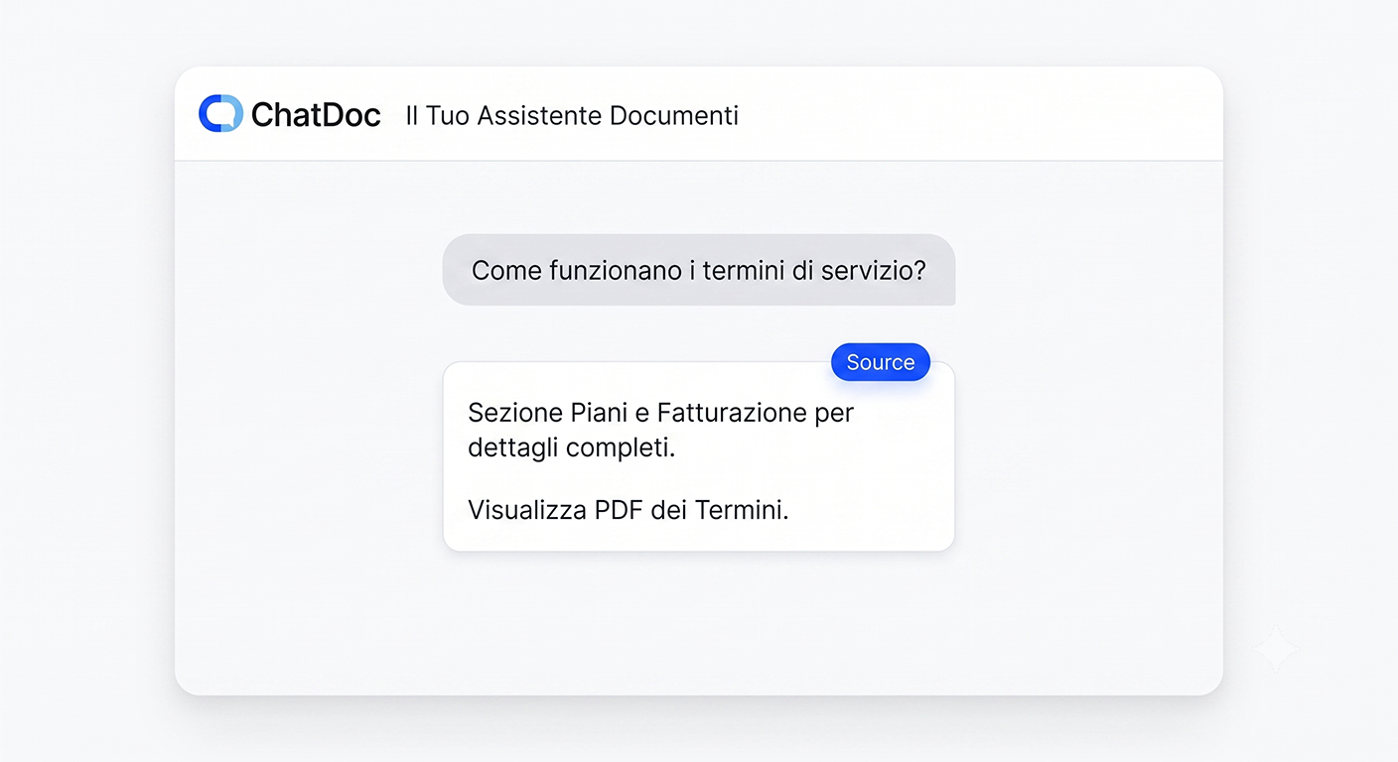Click the ChatDoc brand name text

tap(316, 115)
